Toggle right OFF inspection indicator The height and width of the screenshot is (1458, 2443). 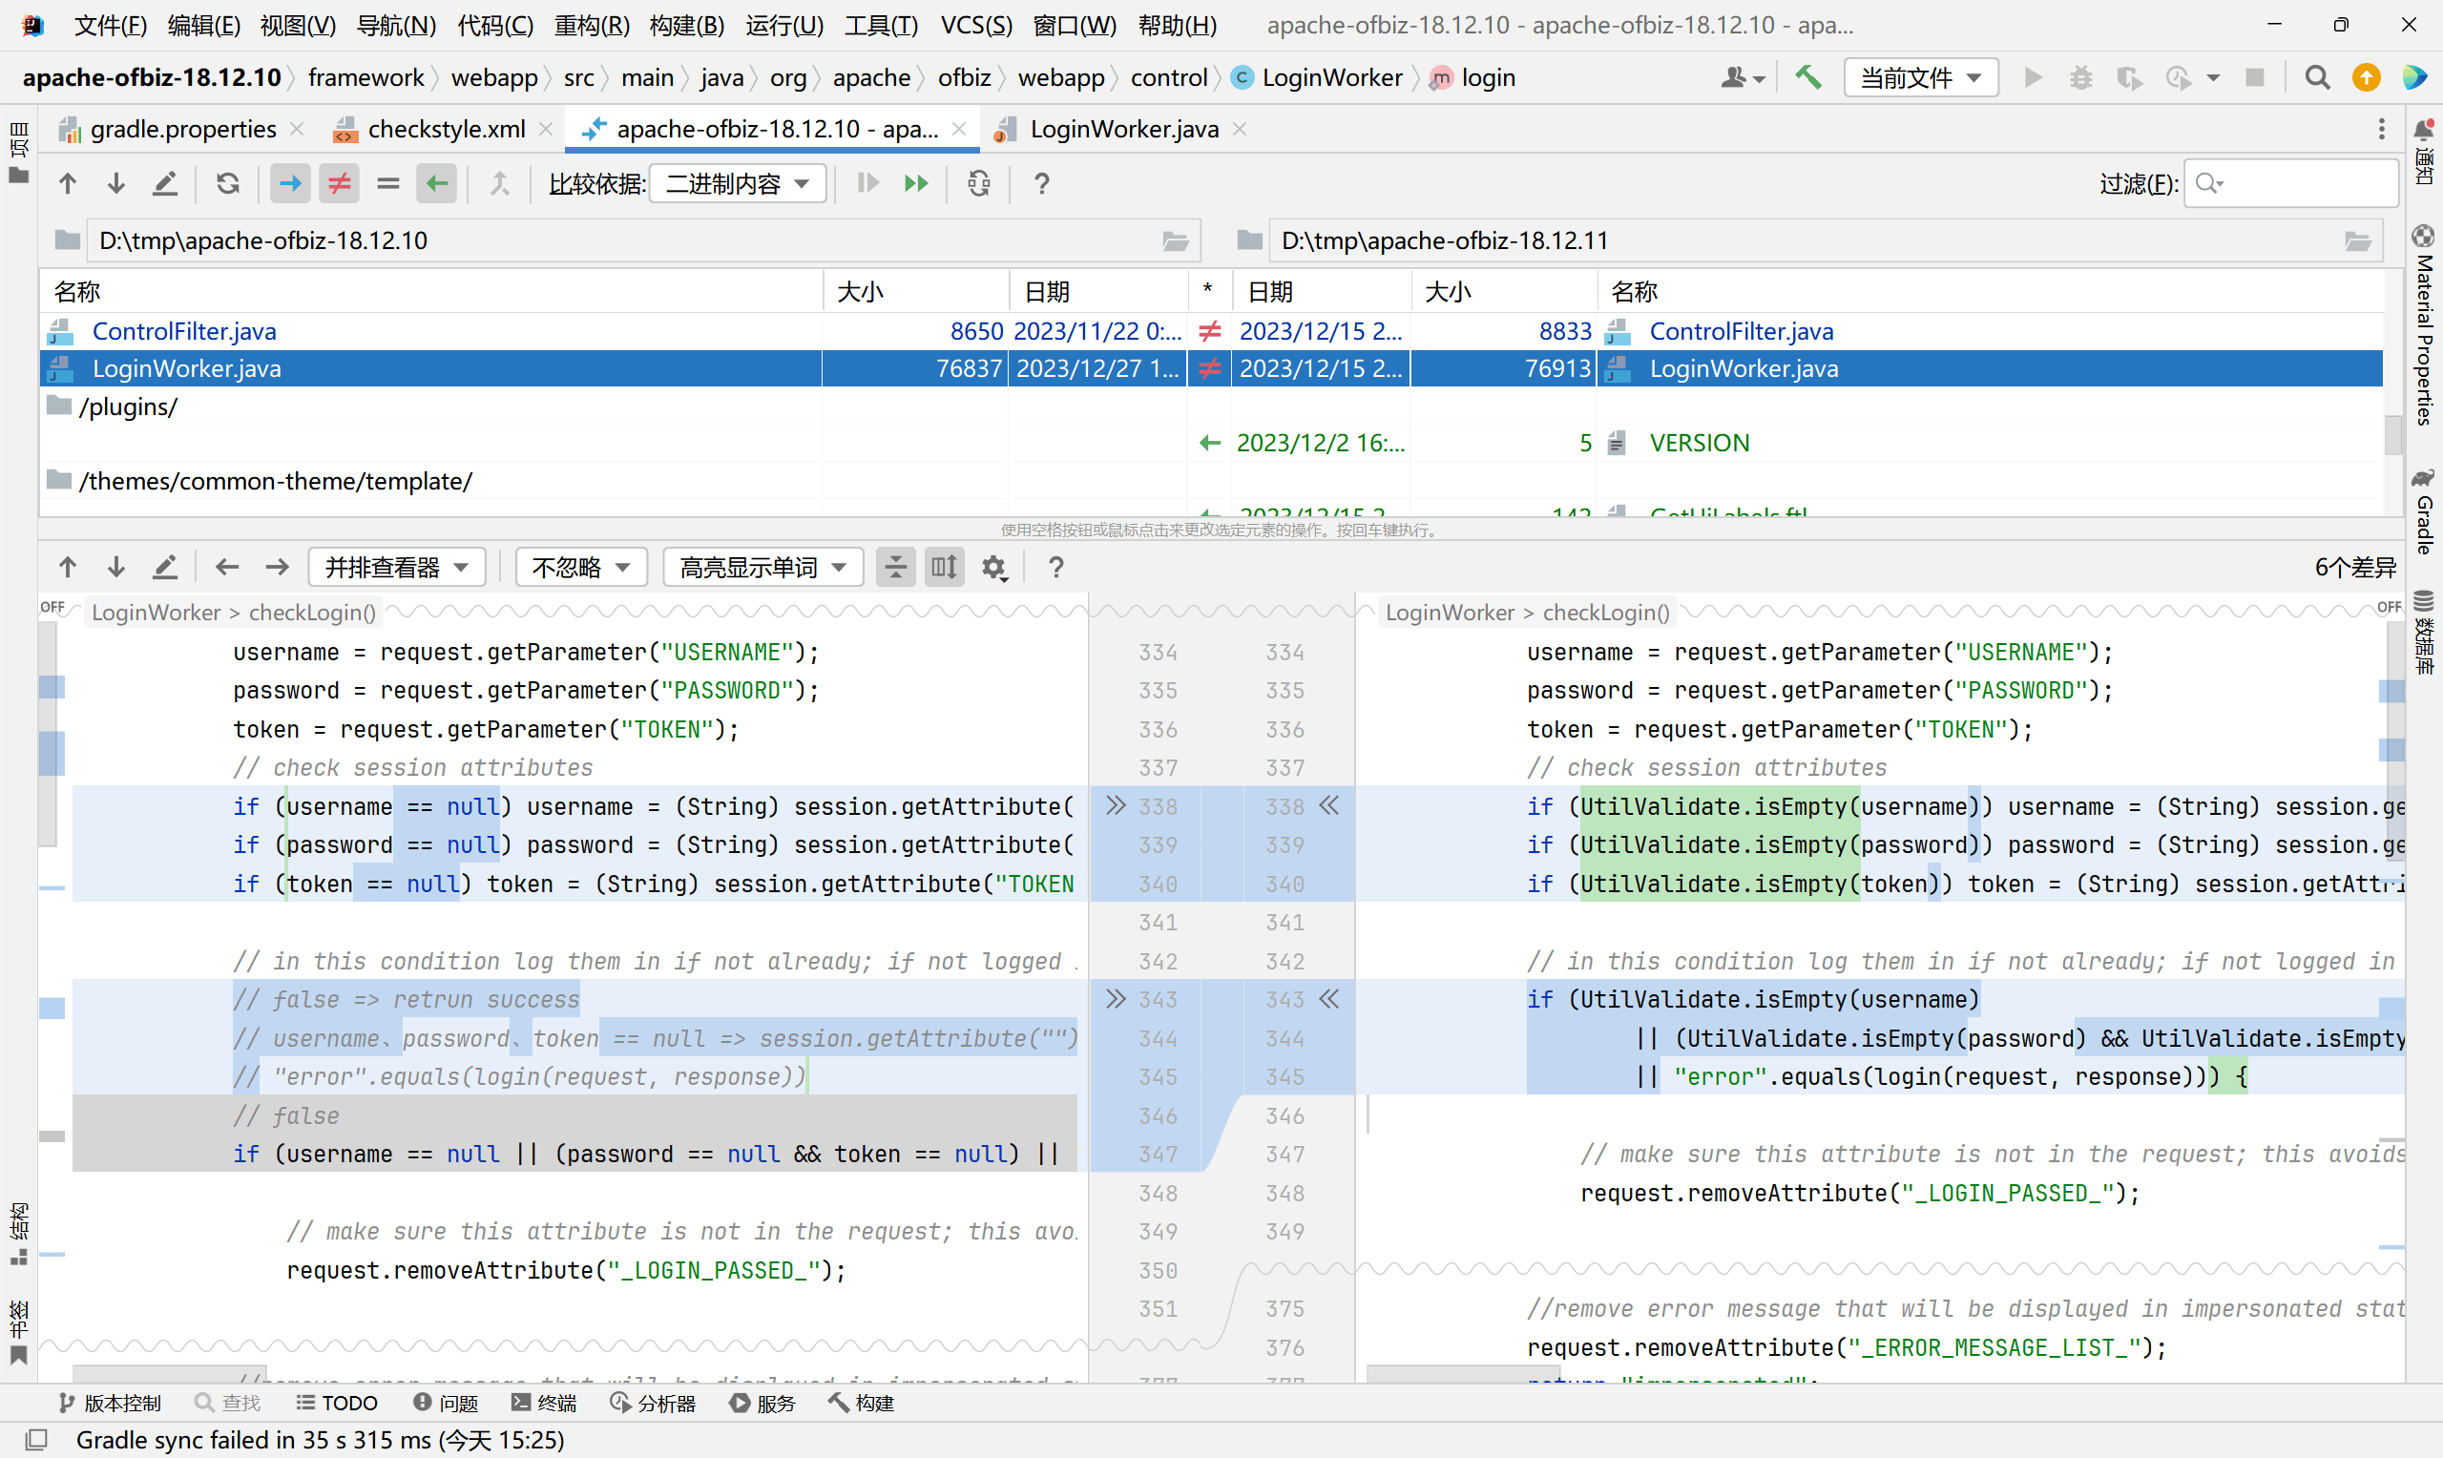pyautogui.click(x=2389, y=607)
